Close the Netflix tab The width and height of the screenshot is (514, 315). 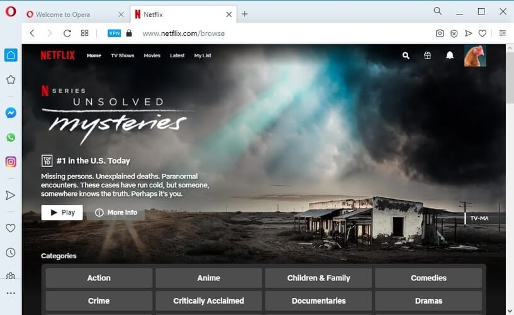coord(229,14)
